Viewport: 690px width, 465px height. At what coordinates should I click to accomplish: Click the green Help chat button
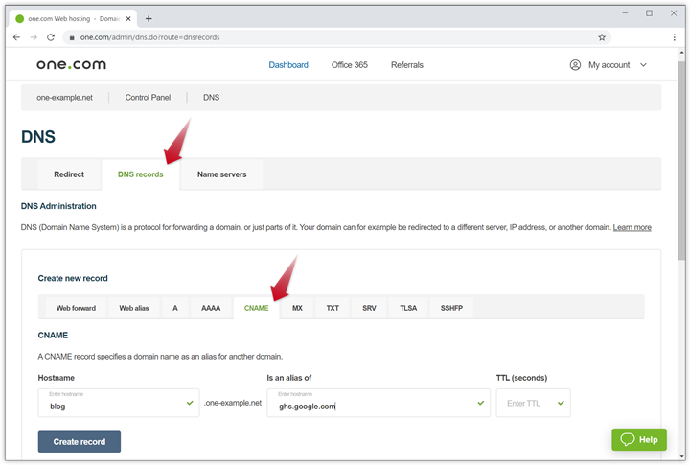tap(639, 439)
